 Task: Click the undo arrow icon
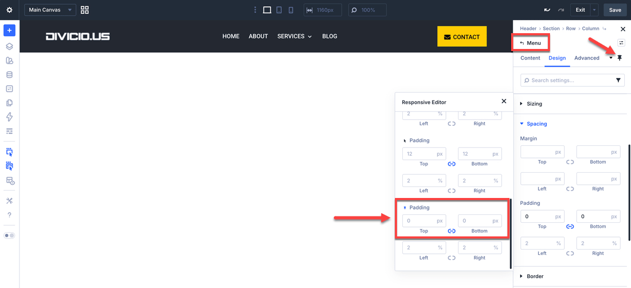click(x=547, y=10)
